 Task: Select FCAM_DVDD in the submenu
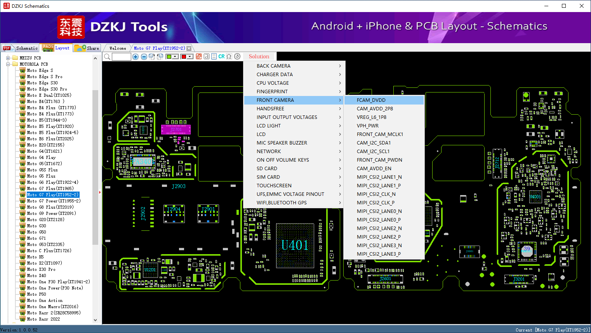pyautogui.click(x=384, y=100)
